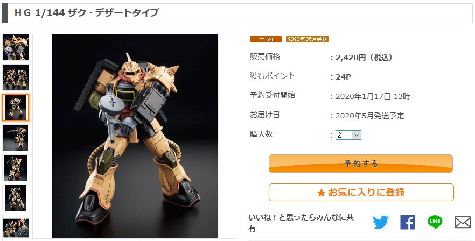
Task: Click the HG 1/144 ザク・デザートタイプ title
Action: tap(87, 13)
